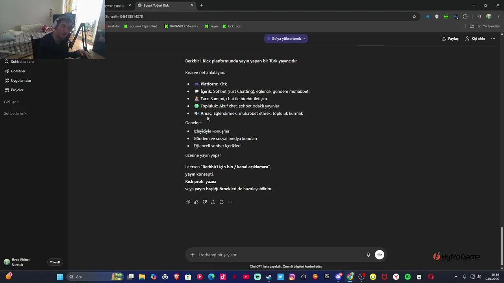Viewport: 504px width, 283px height.
Task: Open Brave browser from the taskbar
Action: point(176,277)
